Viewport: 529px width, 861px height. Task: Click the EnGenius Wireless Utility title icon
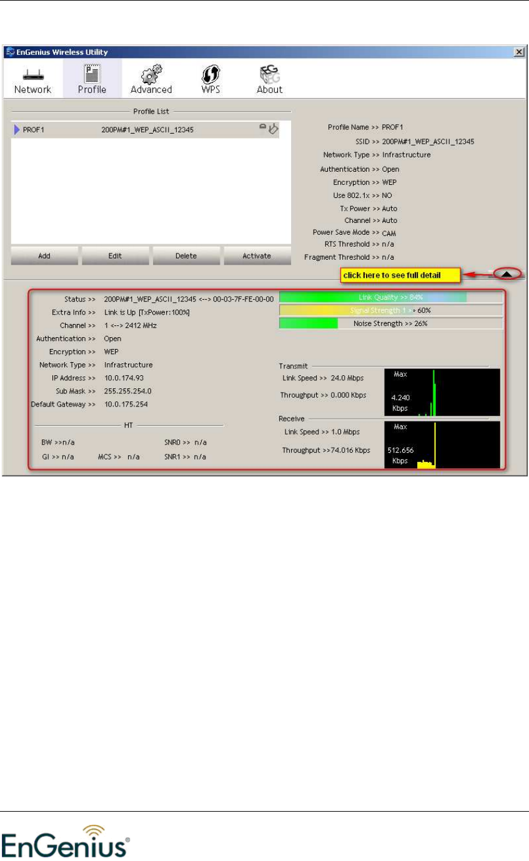[10, 52]
